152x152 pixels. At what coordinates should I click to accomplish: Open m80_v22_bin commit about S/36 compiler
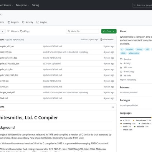point(66,52)
